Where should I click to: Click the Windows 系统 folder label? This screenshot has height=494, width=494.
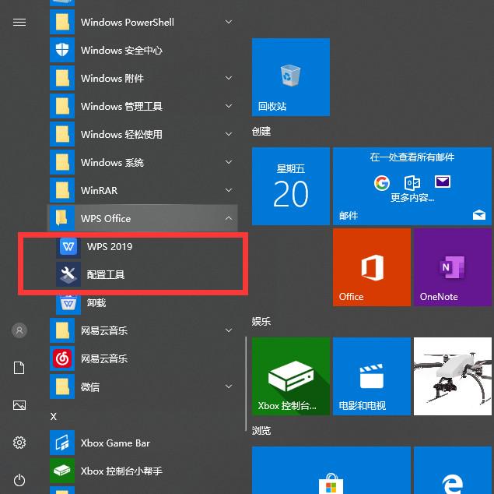(x=112, y=162)
